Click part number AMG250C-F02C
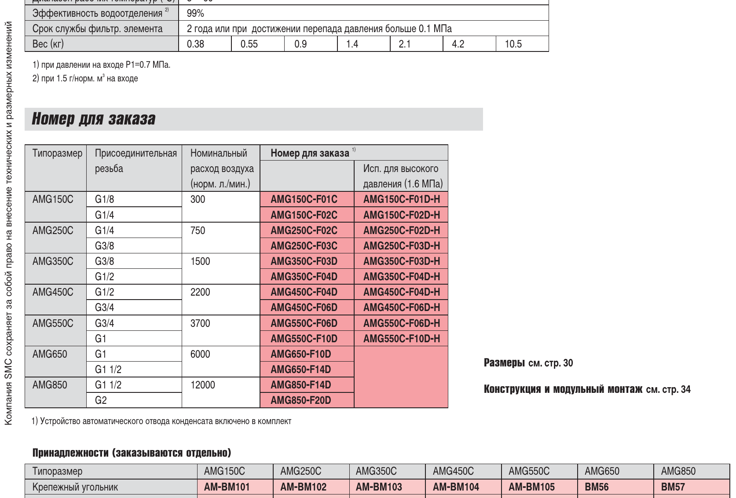Viewport: 736px width, 498px height. pos(304,231)
